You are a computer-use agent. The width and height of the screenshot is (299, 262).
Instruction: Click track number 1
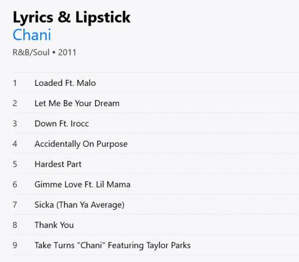15,83
